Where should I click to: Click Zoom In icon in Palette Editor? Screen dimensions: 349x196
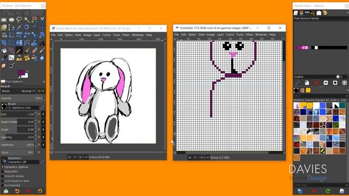point(335,83)
